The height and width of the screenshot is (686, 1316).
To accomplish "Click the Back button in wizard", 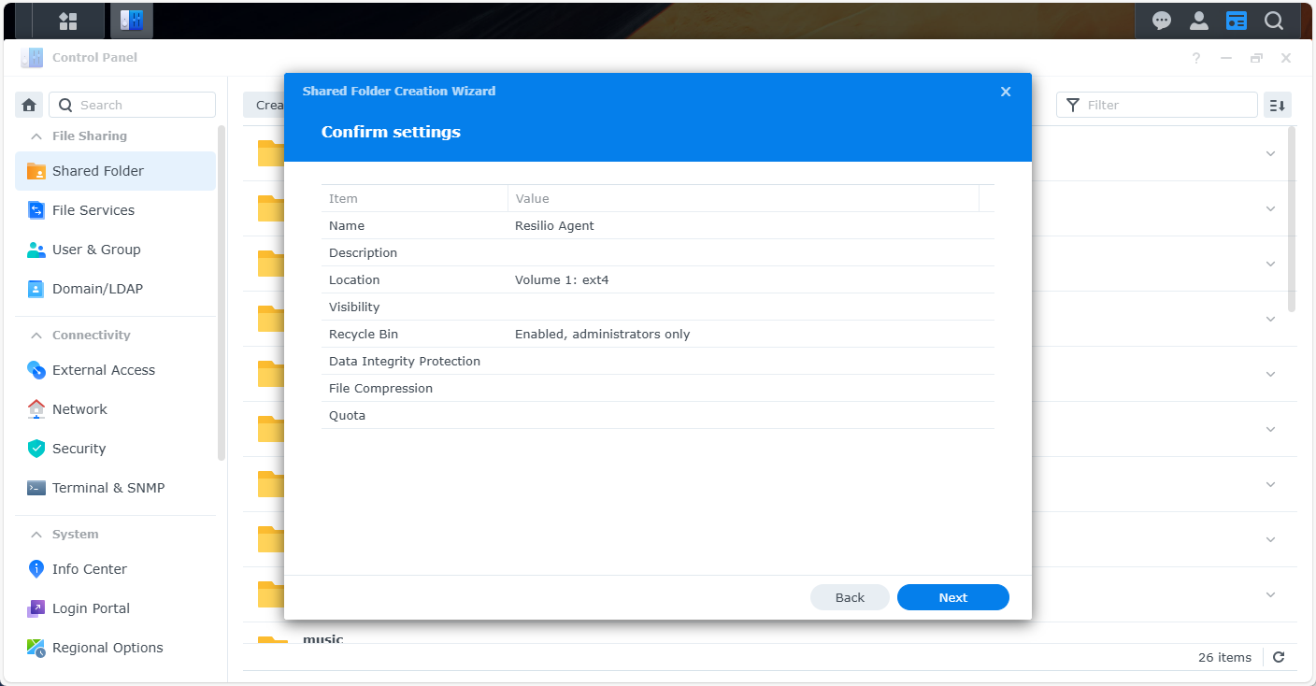I will click(x=850, y=597).
